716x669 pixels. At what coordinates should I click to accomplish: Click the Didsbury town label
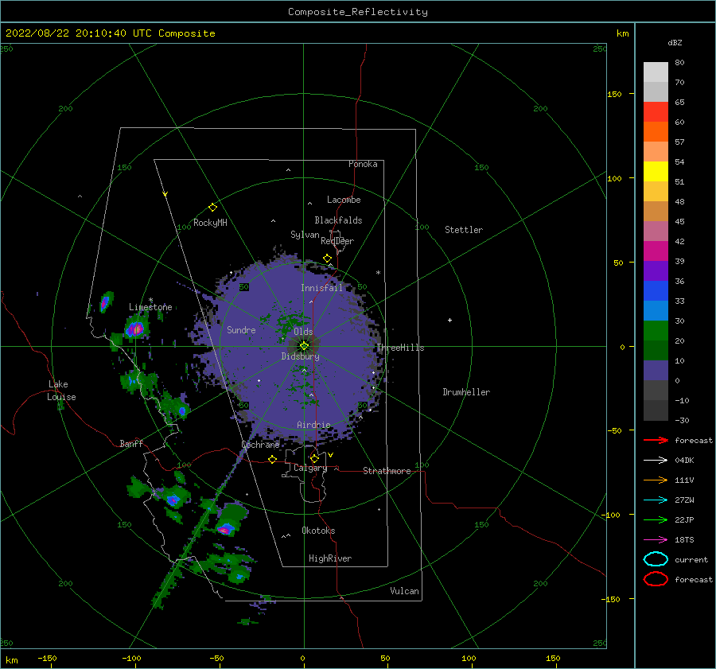[x=301, y=356]
